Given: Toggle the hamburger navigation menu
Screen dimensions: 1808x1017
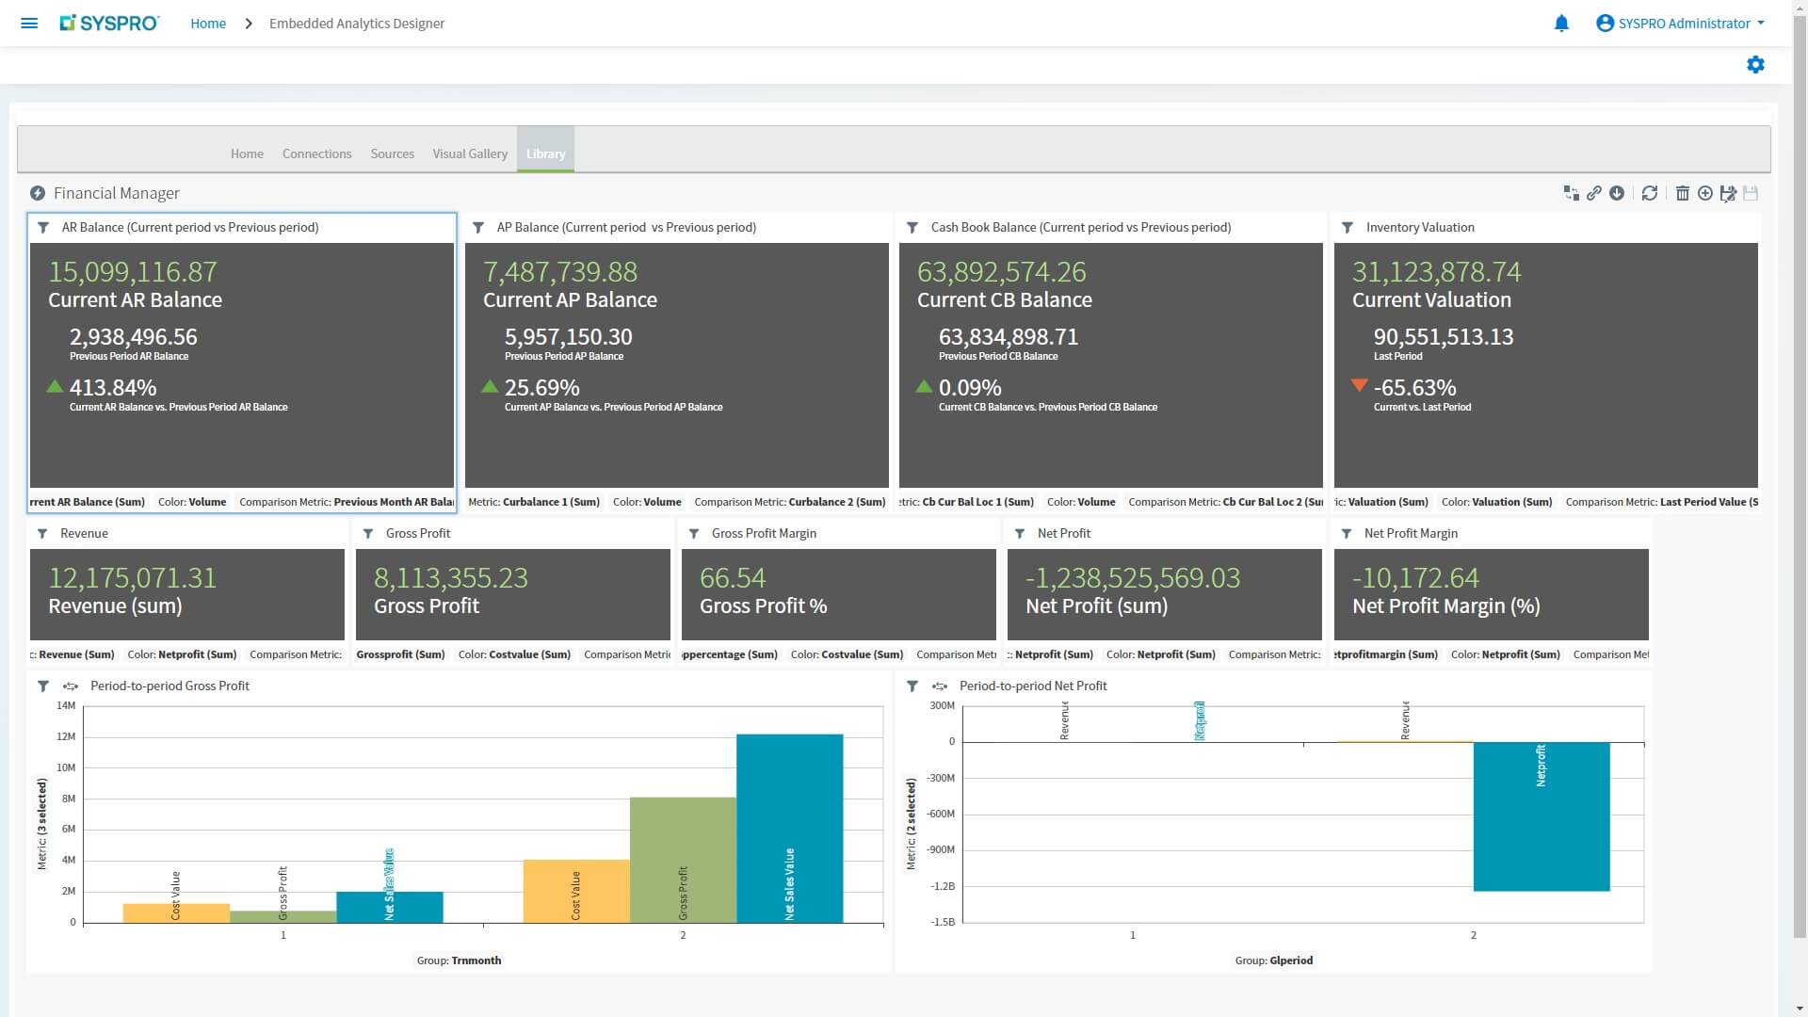Looking at the screenshot, I should pyautogui.click(x=29, y=24).
